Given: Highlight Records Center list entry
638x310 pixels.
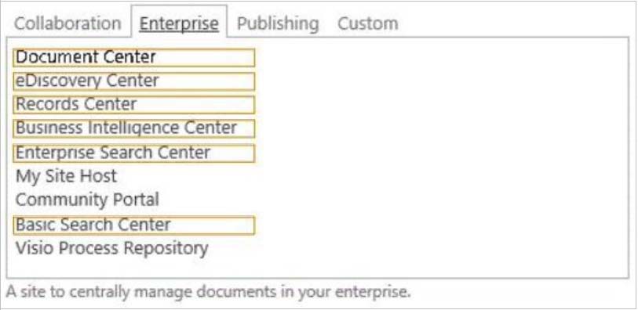Looking at the screenshot, I should pyautogui.click(x=134, y=105).
